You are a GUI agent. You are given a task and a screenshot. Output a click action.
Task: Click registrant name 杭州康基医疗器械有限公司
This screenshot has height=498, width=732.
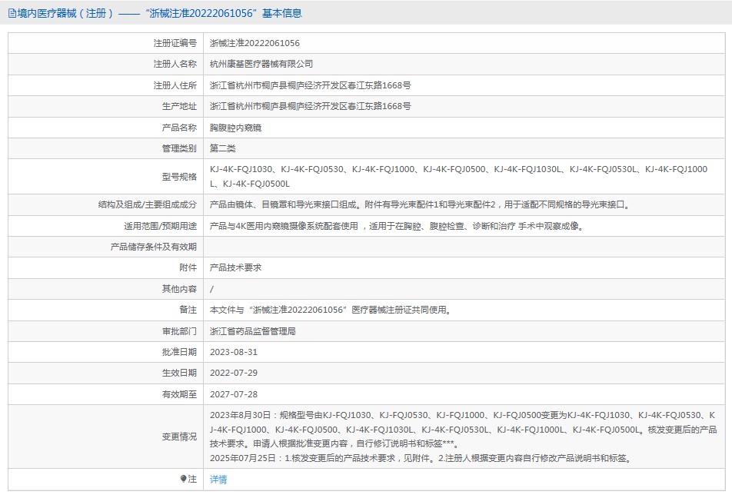[261, 64]
